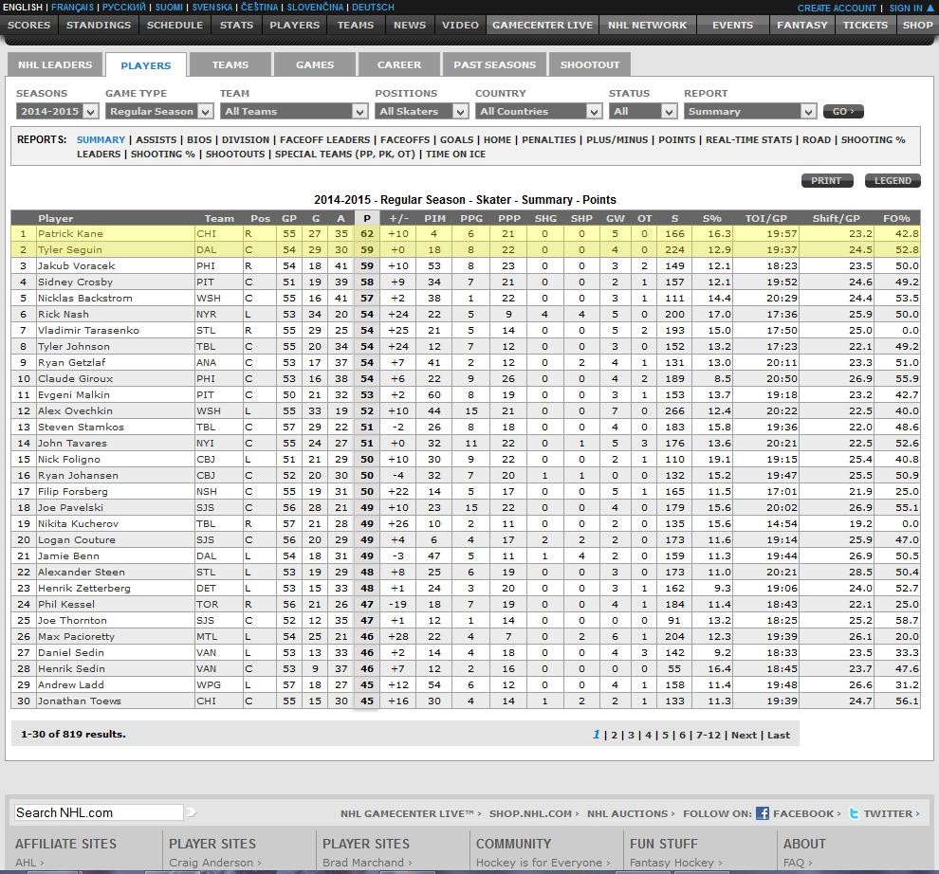939x874 pixels.
Task: Sort table by the FO% column header
Action: point(896,218)
